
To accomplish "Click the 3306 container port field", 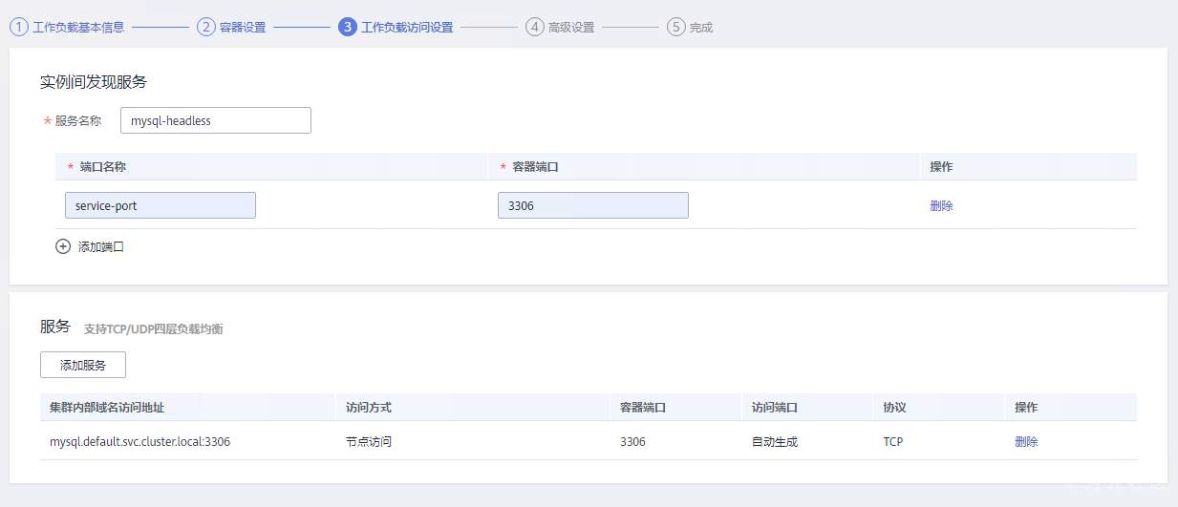I will pyautogui.click(x=592, y=205).
